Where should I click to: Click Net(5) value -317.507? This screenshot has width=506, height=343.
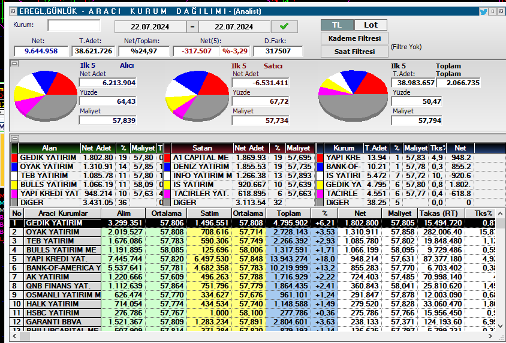click(x=196, y=52)
